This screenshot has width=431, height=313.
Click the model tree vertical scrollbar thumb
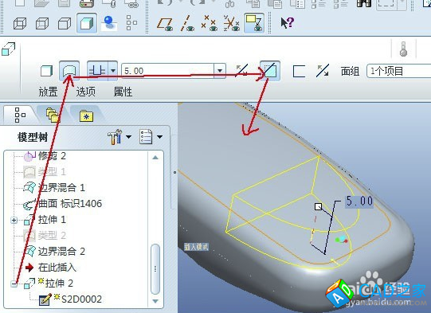(155, 269)
